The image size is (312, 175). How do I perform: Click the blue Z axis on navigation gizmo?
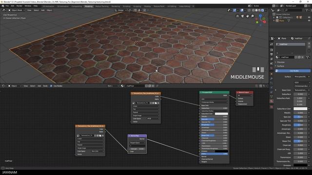260,16
